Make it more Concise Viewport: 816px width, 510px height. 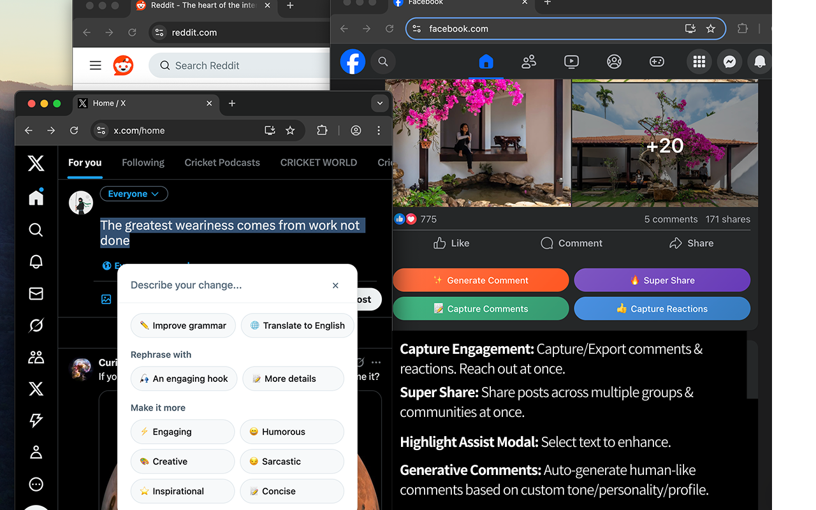pyautogui.click(x=292, y=492)
